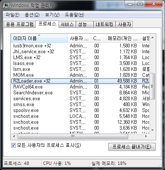Sort by the 메모리(개인 column header
Image resolution: width=165 pixels, height=170 pixels.
click(121, 39)
